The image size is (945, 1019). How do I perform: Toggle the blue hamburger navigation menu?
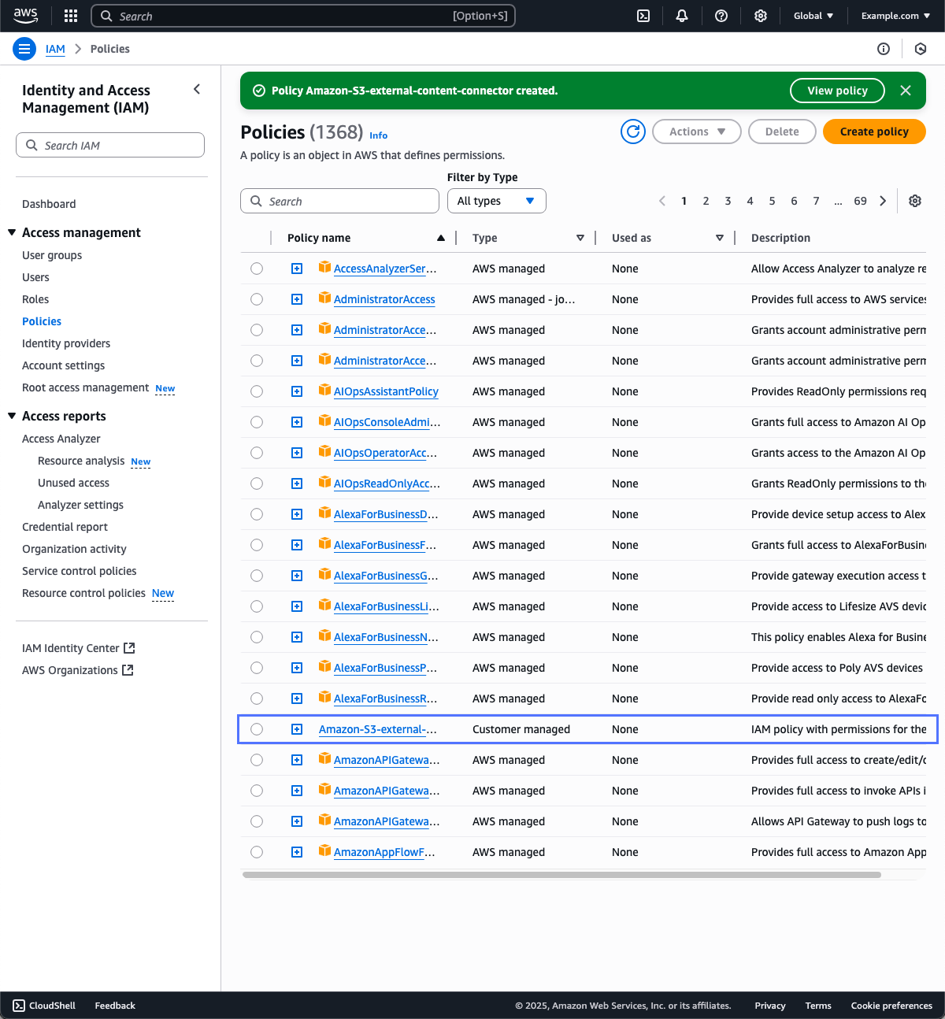pos(24,49)
